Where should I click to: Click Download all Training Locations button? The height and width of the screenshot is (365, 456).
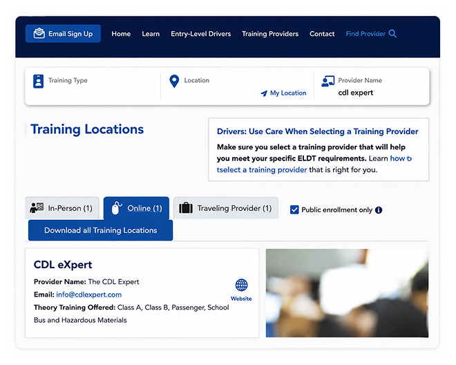point(100,230)
